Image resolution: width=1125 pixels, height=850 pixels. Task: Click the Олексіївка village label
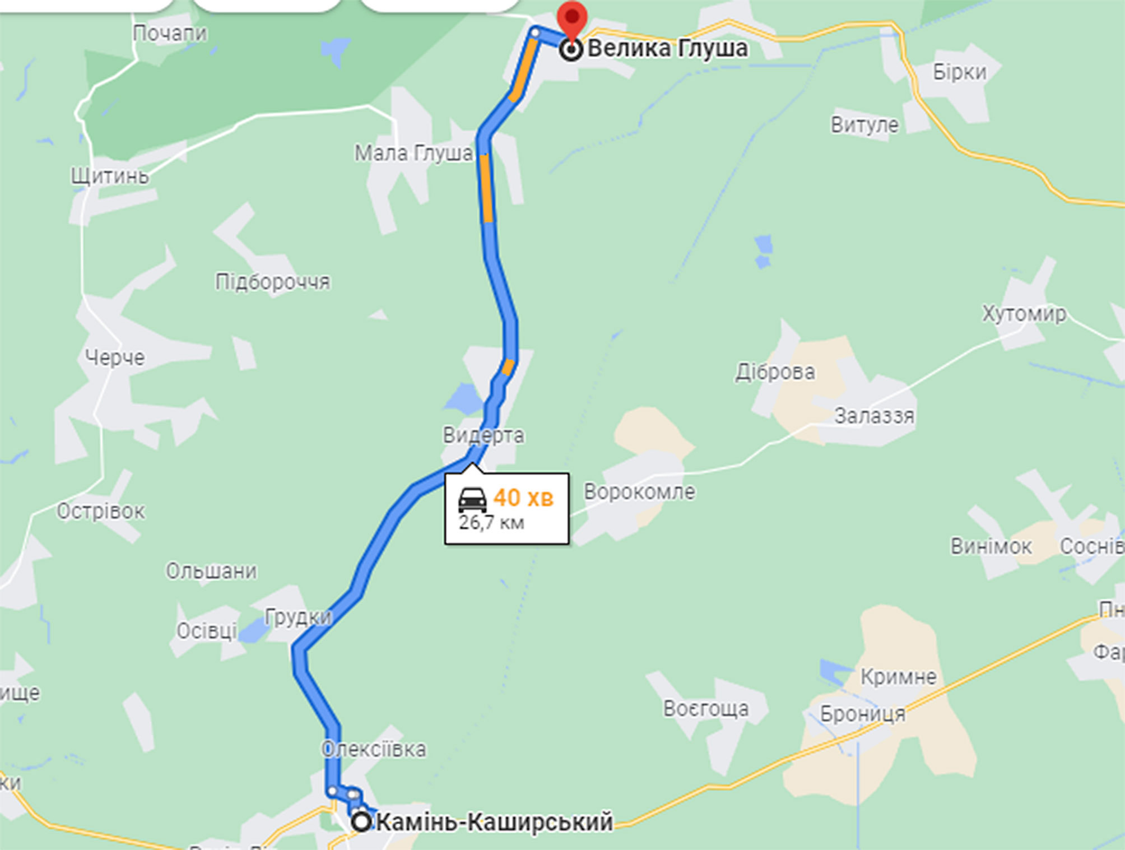coord(373,749)
